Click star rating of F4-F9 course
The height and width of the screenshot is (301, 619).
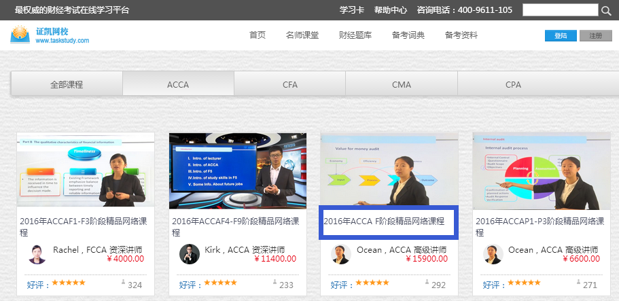click(220, 283)
